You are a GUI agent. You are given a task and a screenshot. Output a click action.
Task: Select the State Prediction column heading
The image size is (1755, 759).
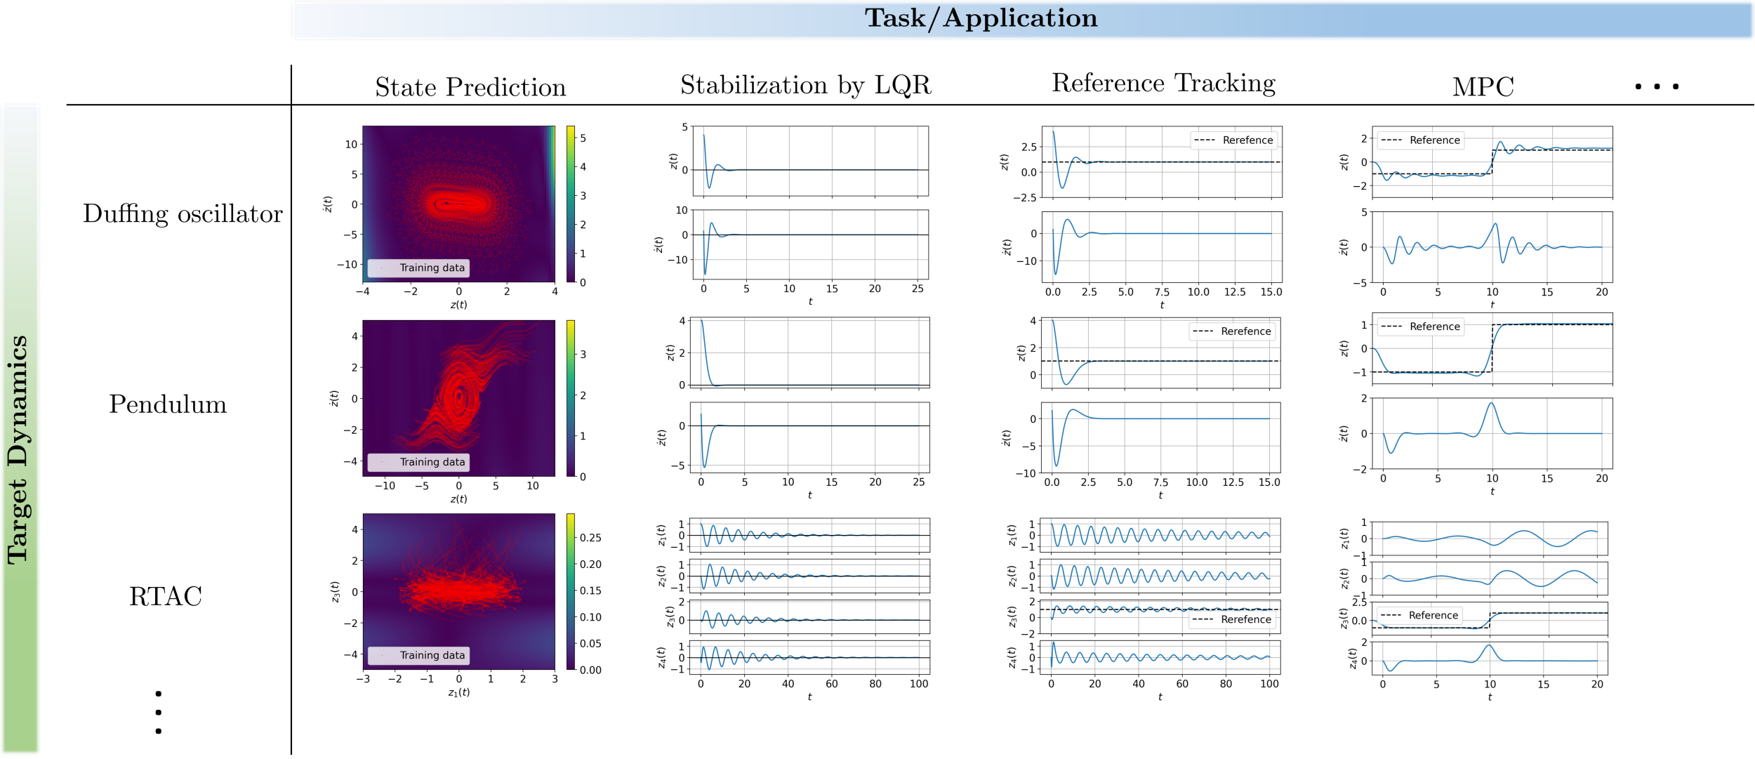click(470, 87)
